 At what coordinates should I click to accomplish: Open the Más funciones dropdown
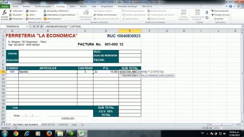tap(53, 19)
